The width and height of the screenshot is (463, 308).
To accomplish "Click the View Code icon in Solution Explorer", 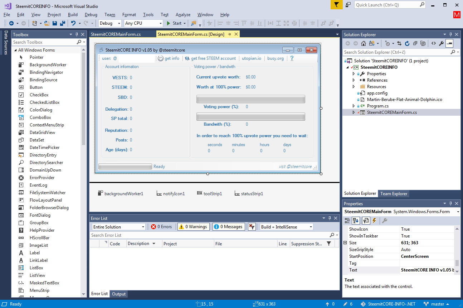I will click(433, 43).
